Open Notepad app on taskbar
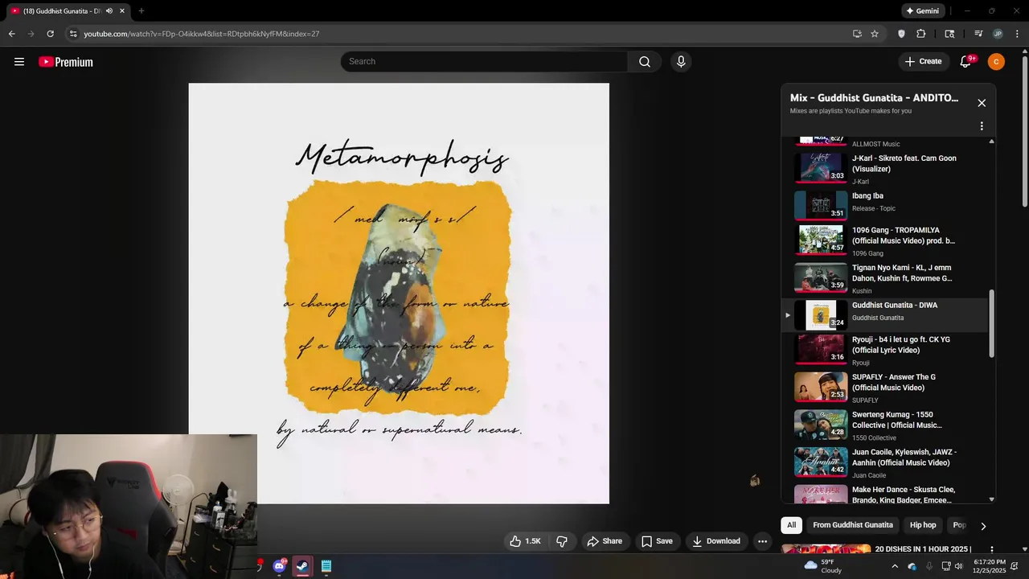Screen dimensions: 1029x579 pyautogui.click(x=326, y=566)
